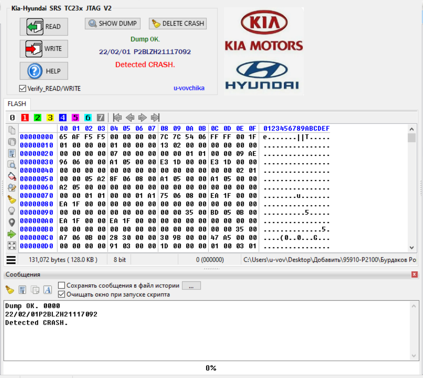Click the '131,072 bytes ( 128.0 KB )' status field
The image size is (423, 378).
point(63,260)
